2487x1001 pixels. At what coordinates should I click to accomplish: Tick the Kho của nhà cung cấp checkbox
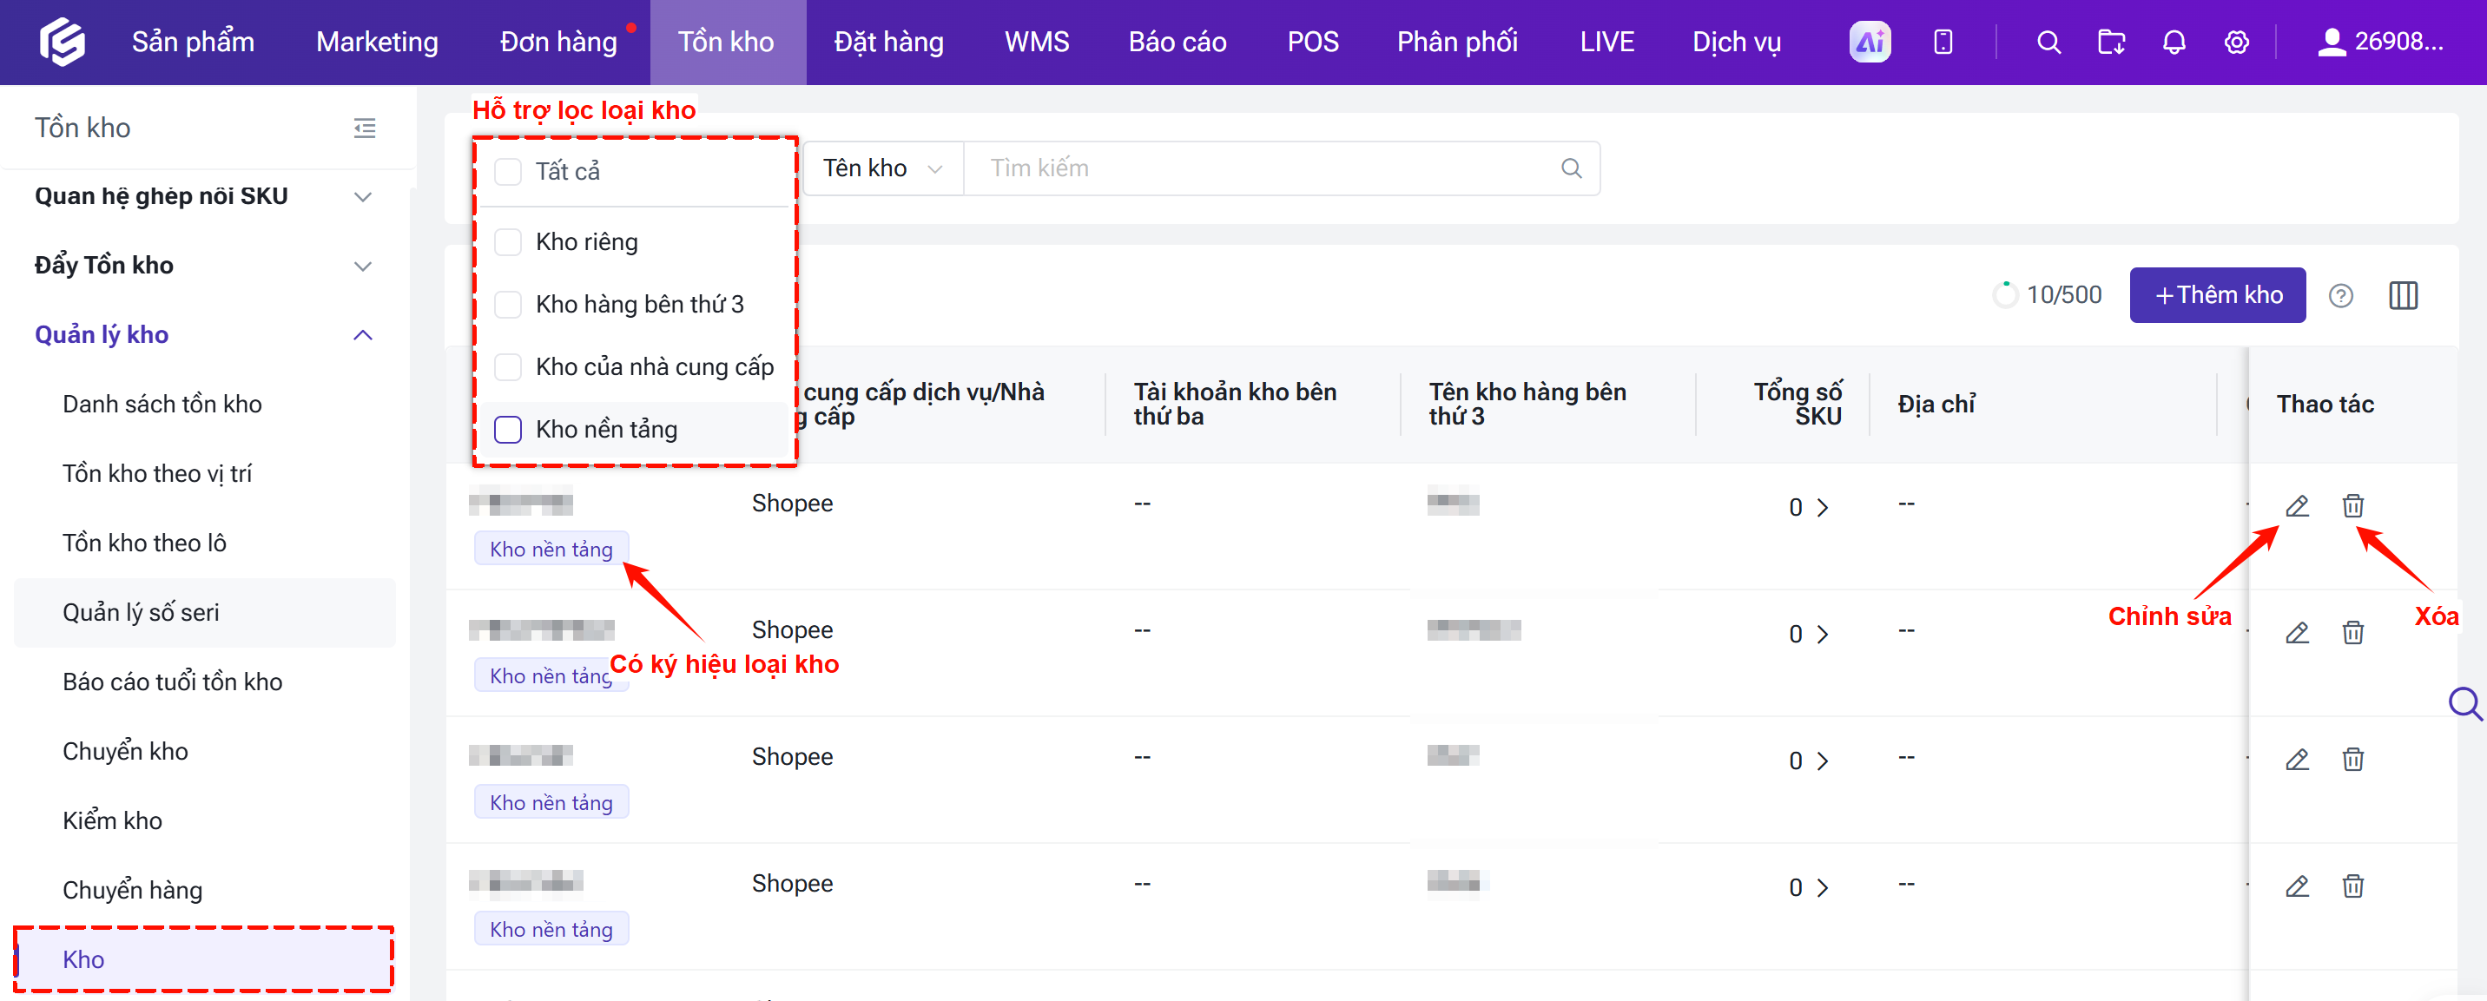pos(508,367)
